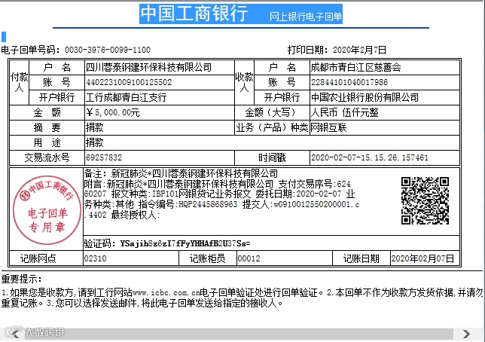Click business type 网银互联
485x342 pixels.
pos(328,127)
